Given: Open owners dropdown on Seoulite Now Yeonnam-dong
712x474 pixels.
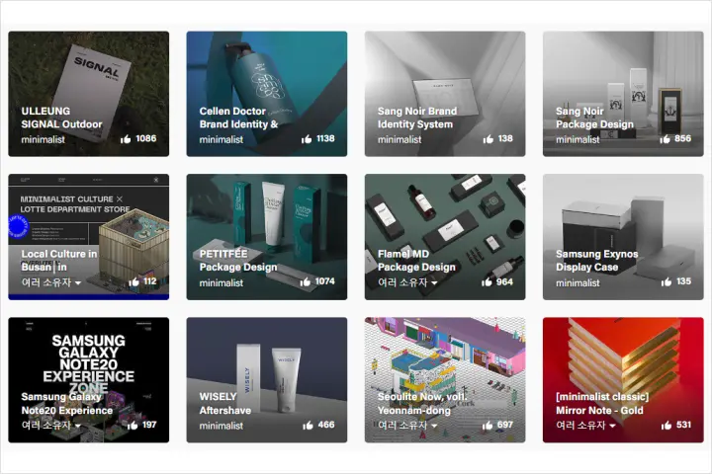Looking at the screenshot, I should pos(407,426).
